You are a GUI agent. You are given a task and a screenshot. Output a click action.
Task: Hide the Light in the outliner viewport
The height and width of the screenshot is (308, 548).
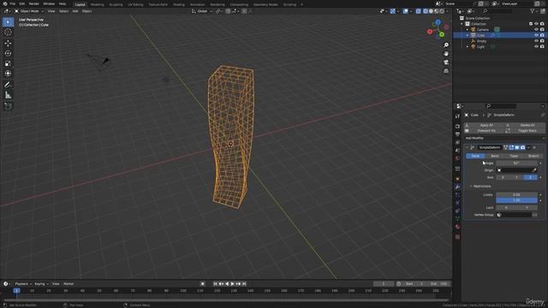(536, 47)
